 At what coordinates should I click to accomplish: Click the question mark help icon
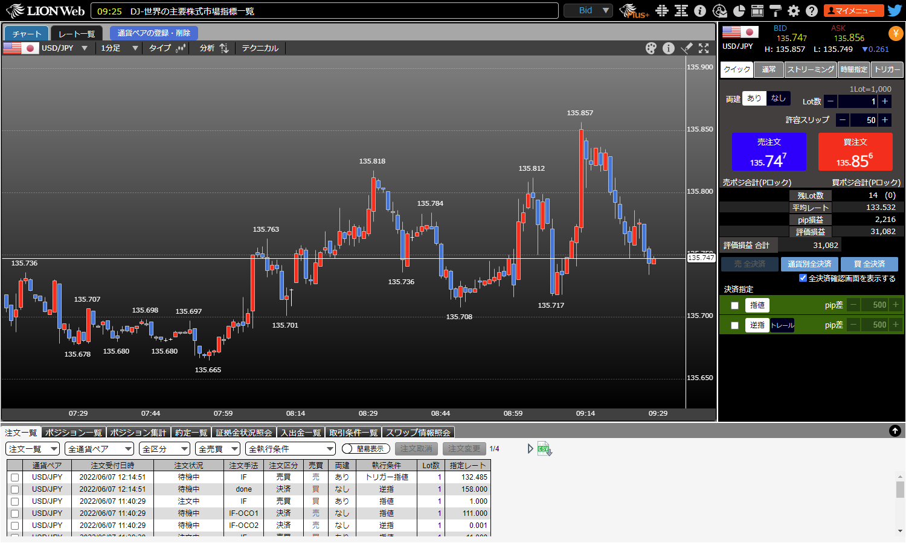click(x=812, y=11)
